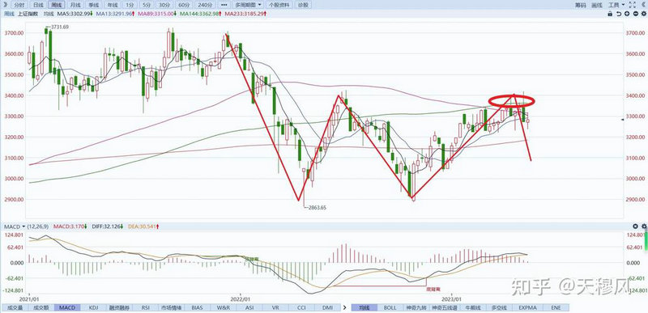The width and height of the screenshot is (648, 313).
Task: Select the 神奇九转 overlay tab
Action: pos(416,307)
